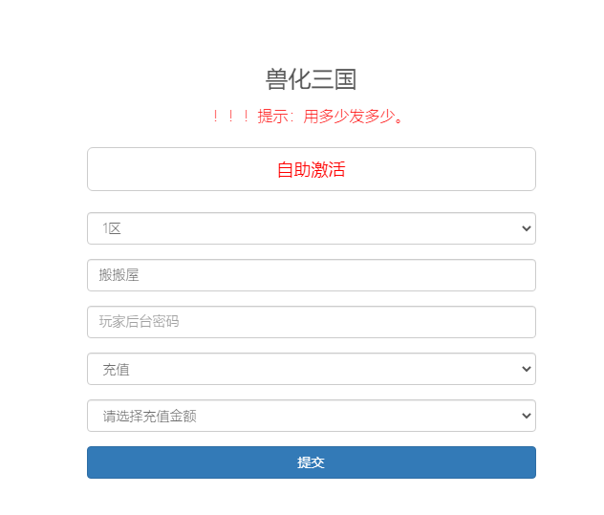
Task: Click the 玩家后台密码 placeholder text
Action: pyautogui.click(x=140, y=322)
